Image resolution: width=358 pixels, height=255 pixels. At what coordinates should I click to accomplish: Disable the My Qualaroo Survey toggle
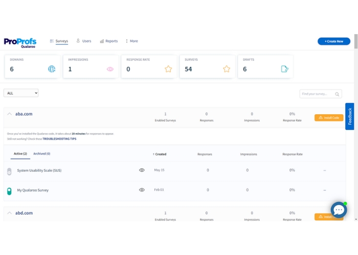point(9,191)
